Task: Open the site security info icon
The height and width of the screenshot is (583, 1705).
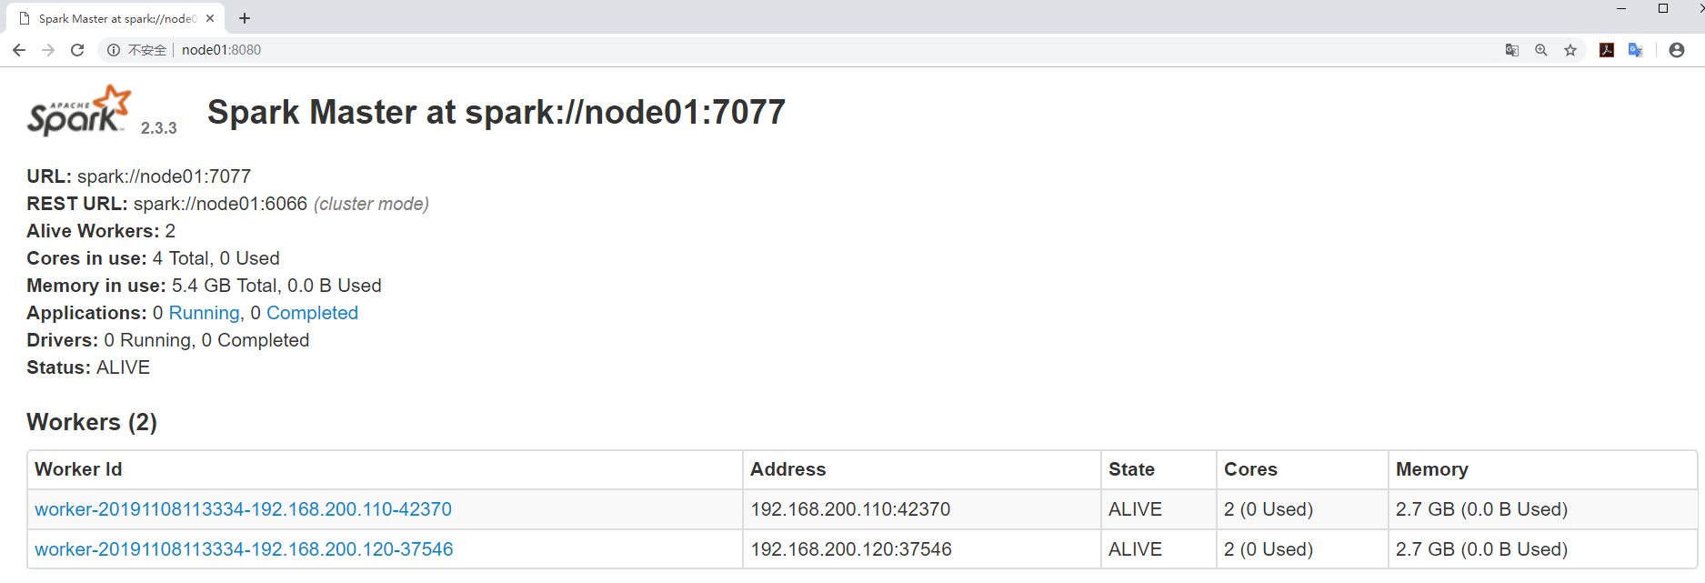Action: tap(114, 50)
